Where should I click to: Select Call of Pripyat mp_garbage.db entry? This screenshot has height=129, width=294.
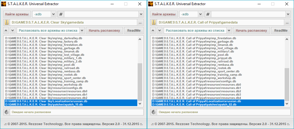(x=218, y=41)
